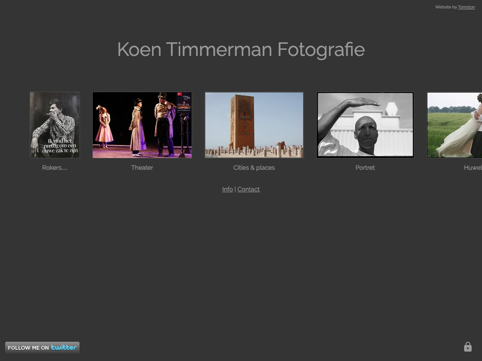
Task: Click the man wearing the top hat
Action: pos(164,122)
